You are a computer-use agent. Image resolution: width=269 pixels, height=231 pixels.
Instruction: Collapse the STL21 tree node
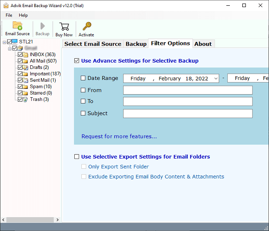pyautogui.click(x=4, y=42)
